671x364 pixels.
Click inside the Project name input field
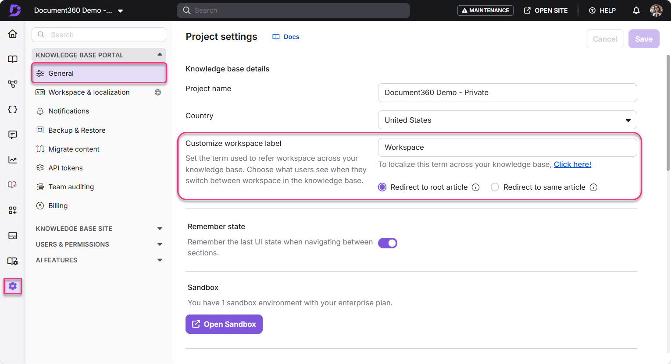507,92
